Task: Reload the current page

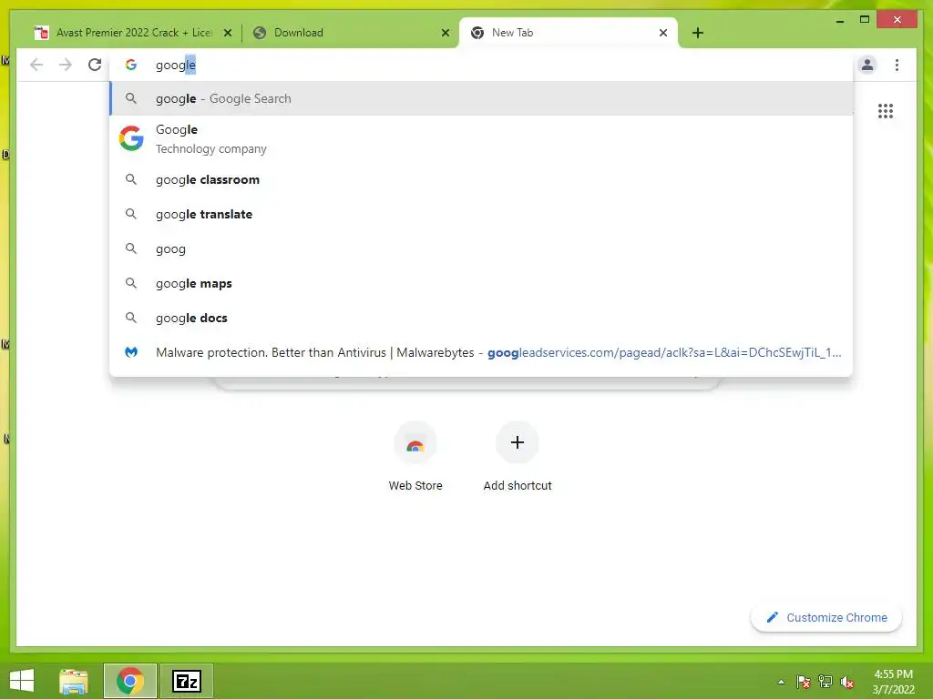Action: coord(95,65)
